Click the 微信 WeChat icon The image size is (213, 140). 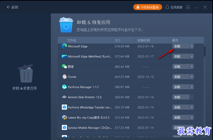pyautogui.click(x=64, y=66)
